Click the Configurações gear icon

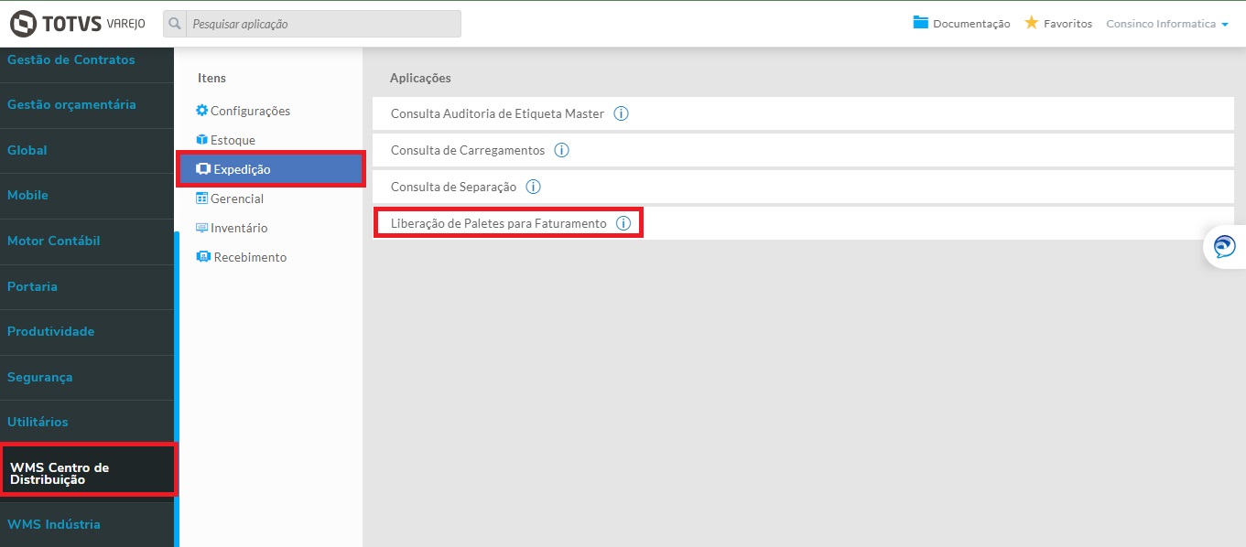click(202, 111)
